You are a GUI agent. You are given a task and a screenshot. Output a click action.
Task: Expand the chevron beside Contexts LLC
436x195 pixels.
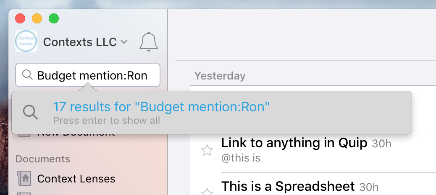tap(124, 42)
